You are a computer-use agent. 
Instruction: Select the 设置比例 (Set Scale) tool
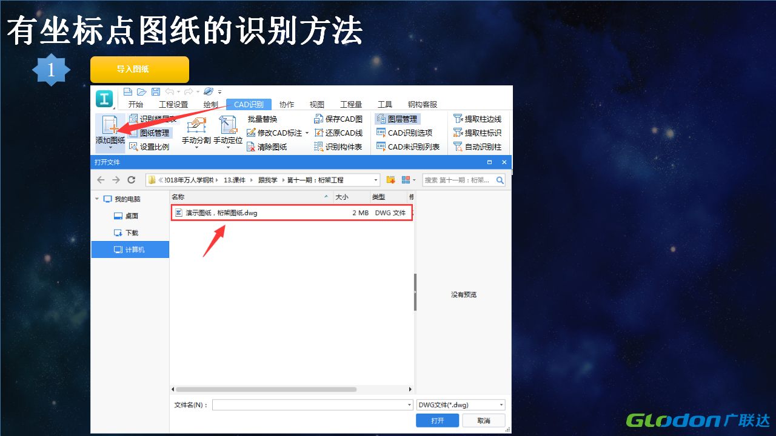click(149, 147)
